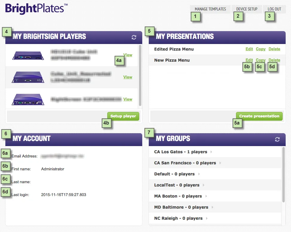291x232 pixels.
Task: Click the Last login timestamp value
Action: (x=64, y=195)
